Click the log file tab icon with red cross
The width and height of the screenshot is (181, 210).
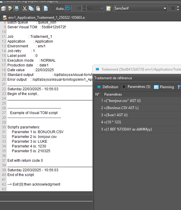pos(5,18)
